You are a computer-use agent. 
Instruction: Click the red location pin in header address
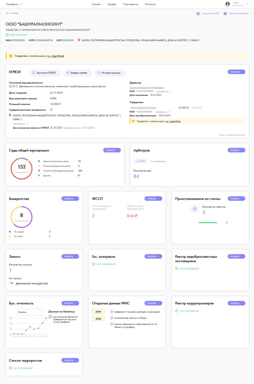[x=79, y=40]
